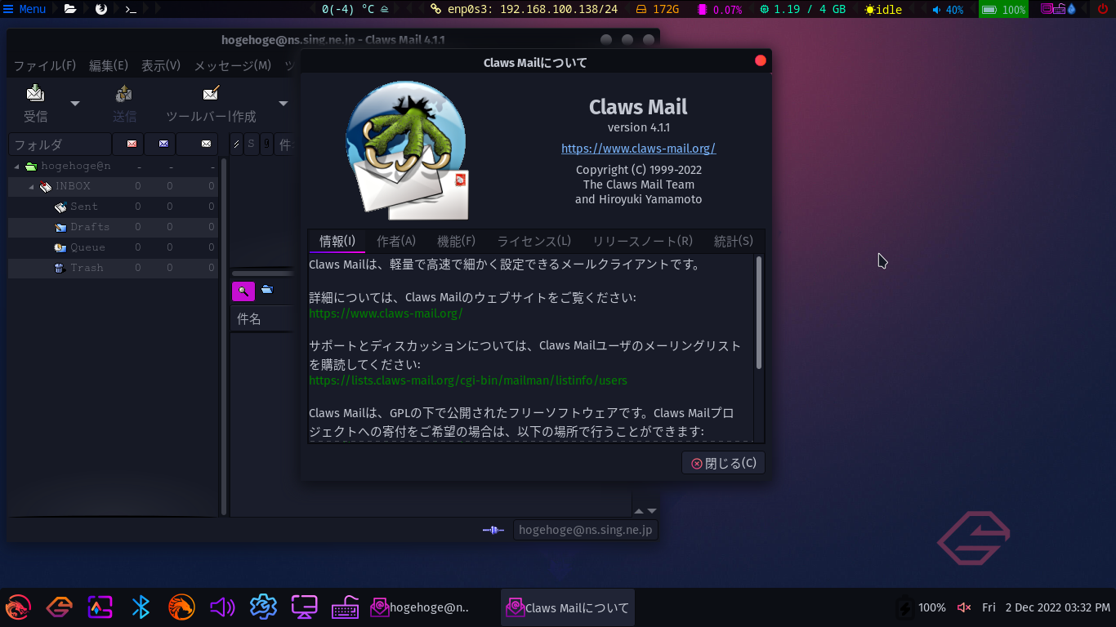Click the Claws Mail logo image
This screenshot has height=627, width=1116.
click(406, 149)
